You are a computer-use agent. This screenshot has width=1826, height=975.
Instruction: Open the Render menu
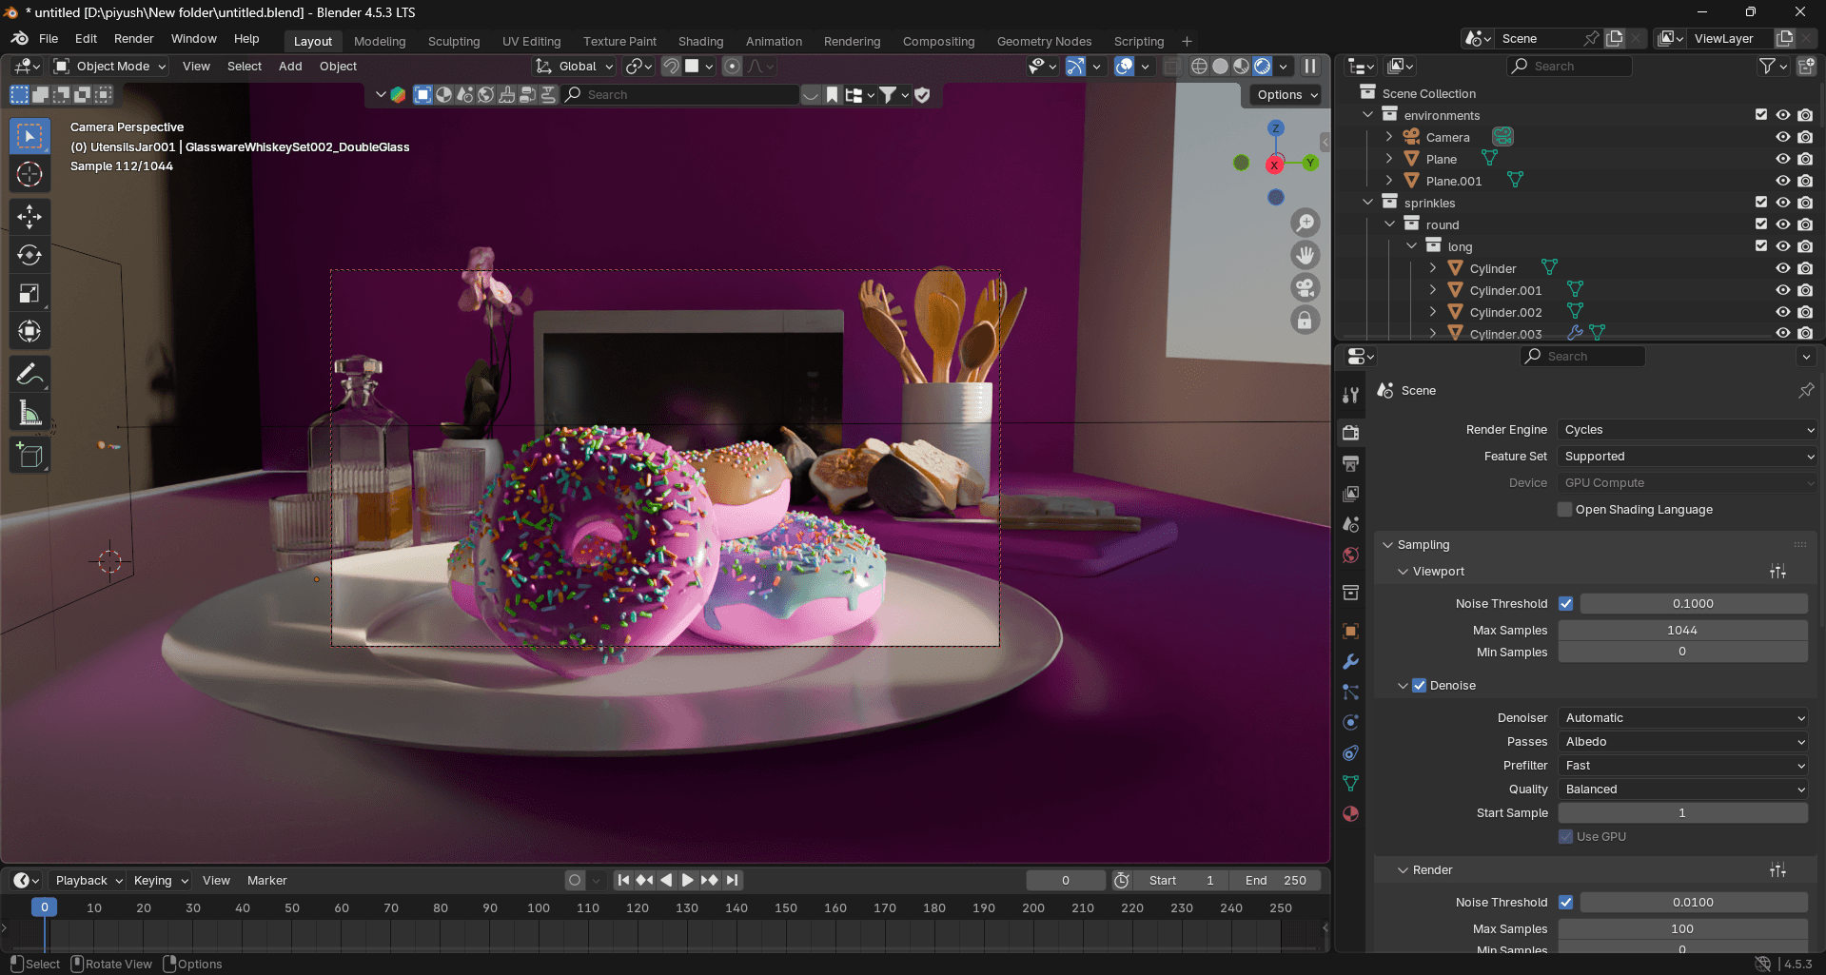(133, 39)
